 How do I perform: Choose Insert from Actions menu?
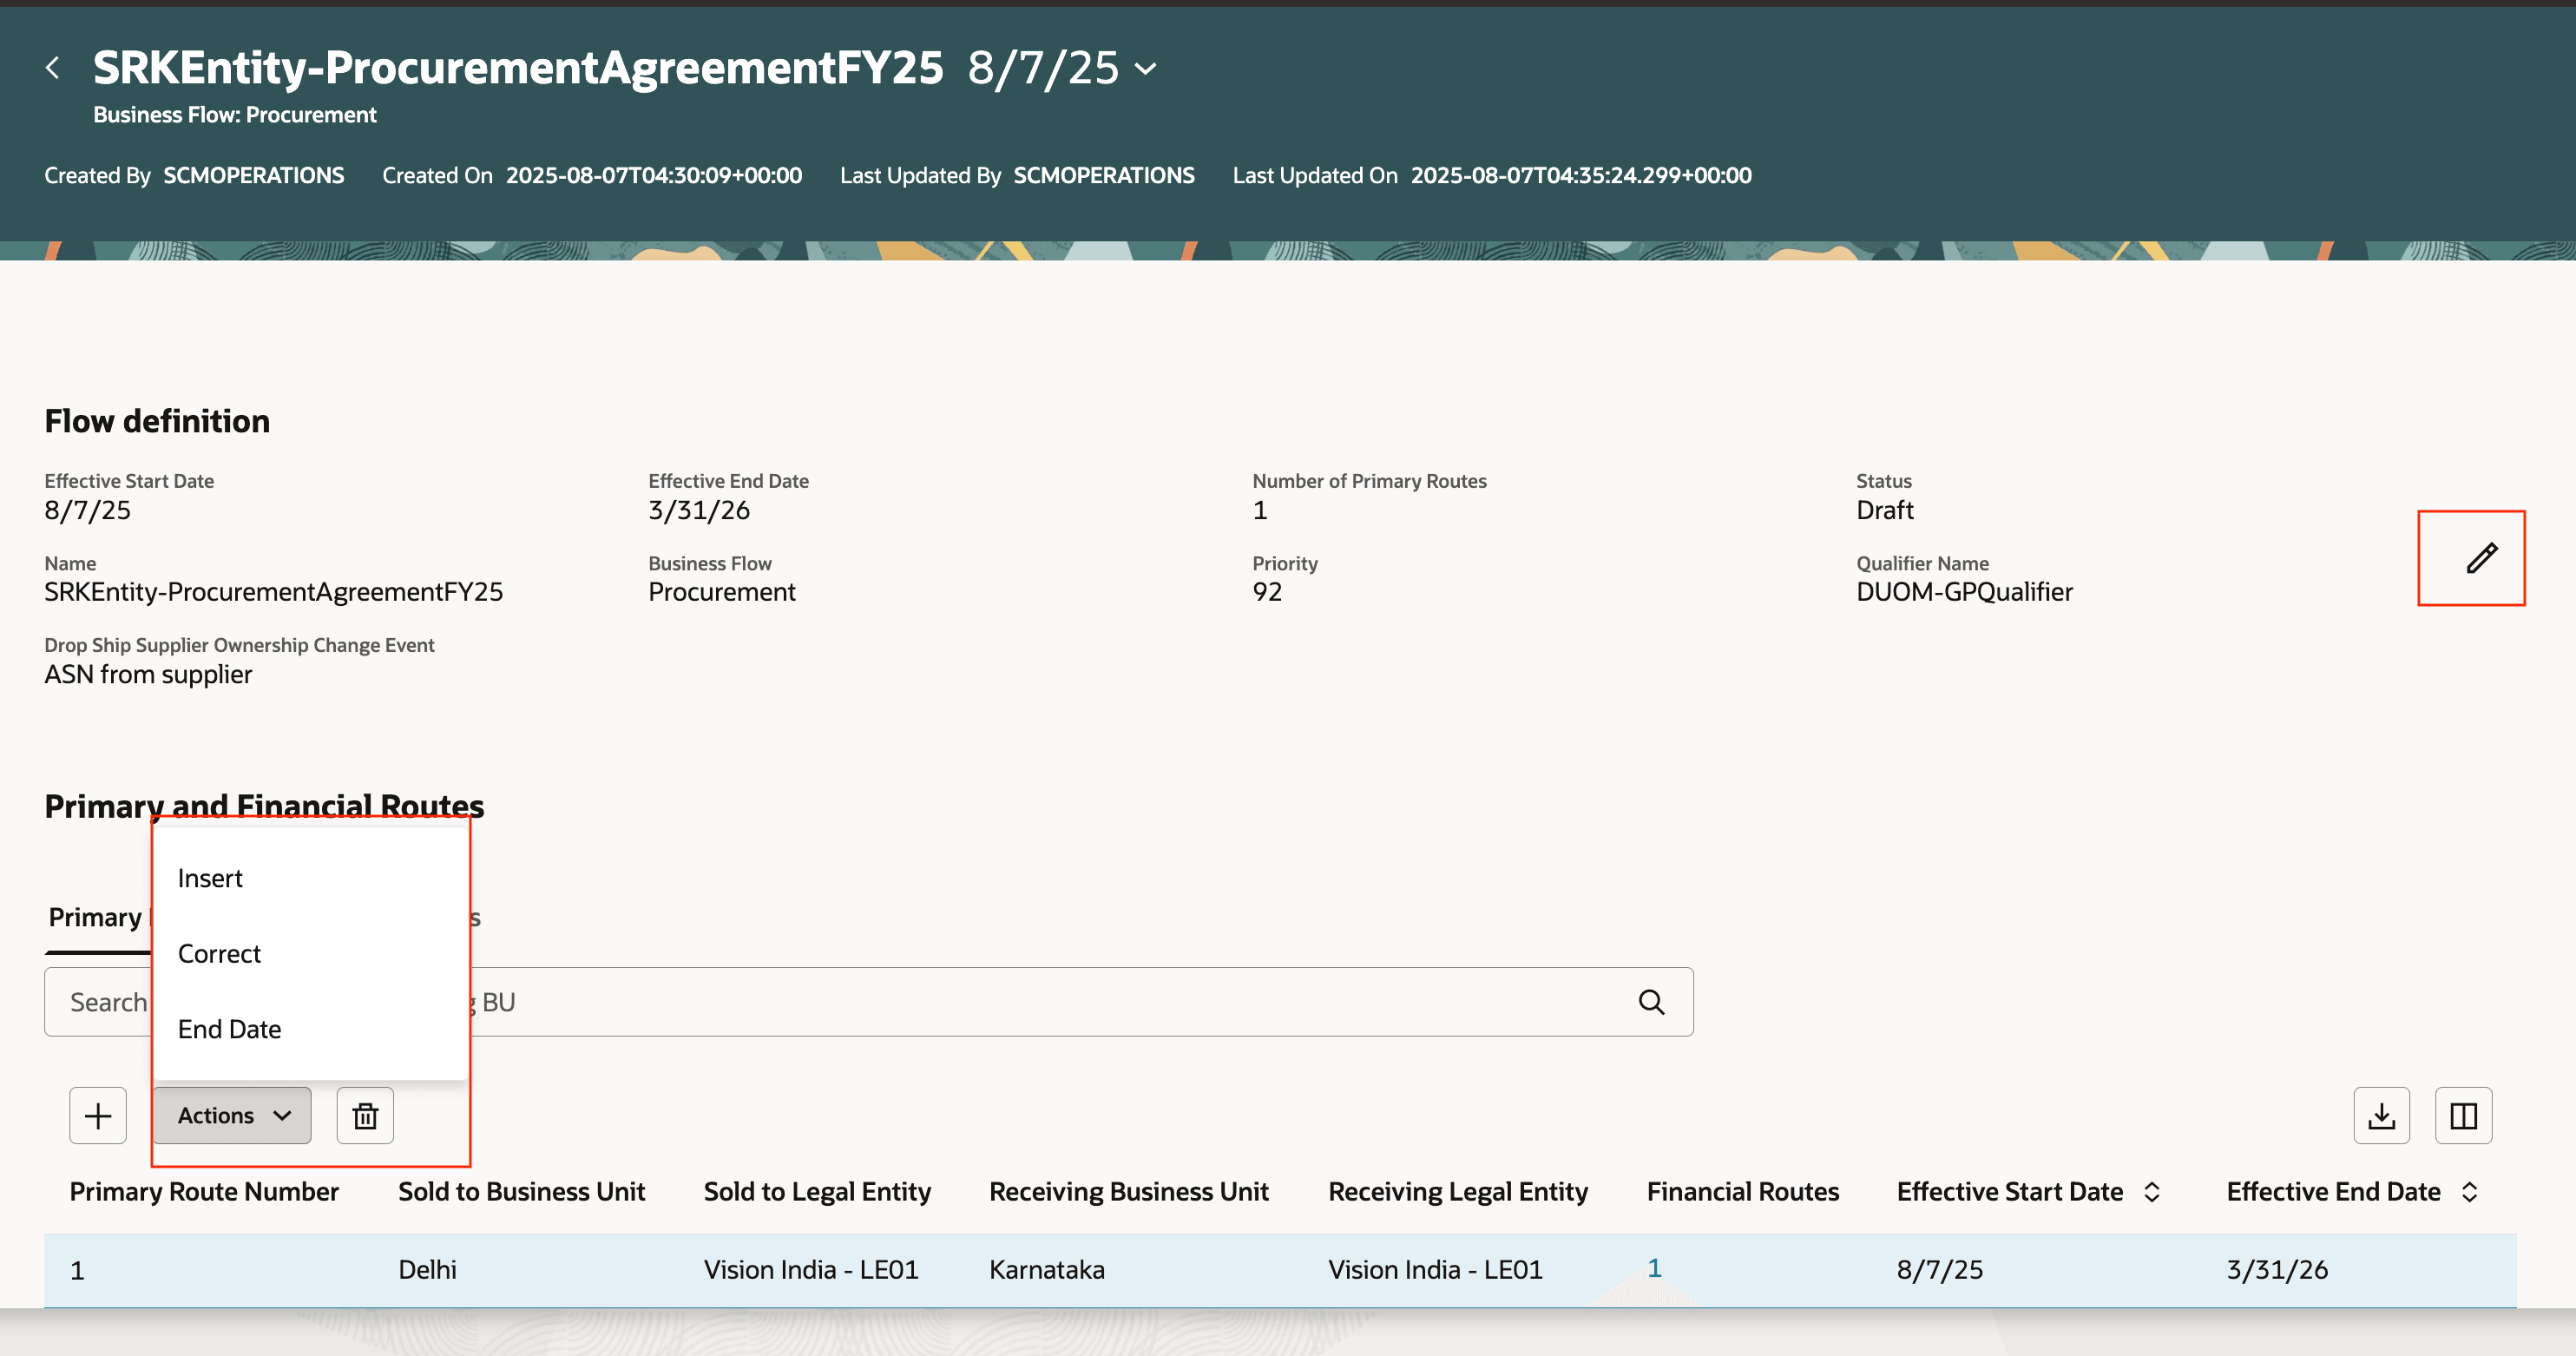(210, 878)
